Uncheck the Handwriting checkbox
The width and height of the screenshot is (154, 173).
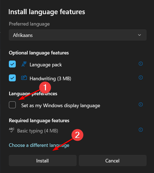click(12, 78)
